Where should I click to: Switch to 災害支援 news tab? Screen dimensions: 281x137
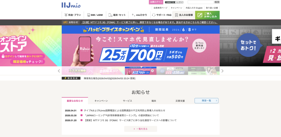180,101
